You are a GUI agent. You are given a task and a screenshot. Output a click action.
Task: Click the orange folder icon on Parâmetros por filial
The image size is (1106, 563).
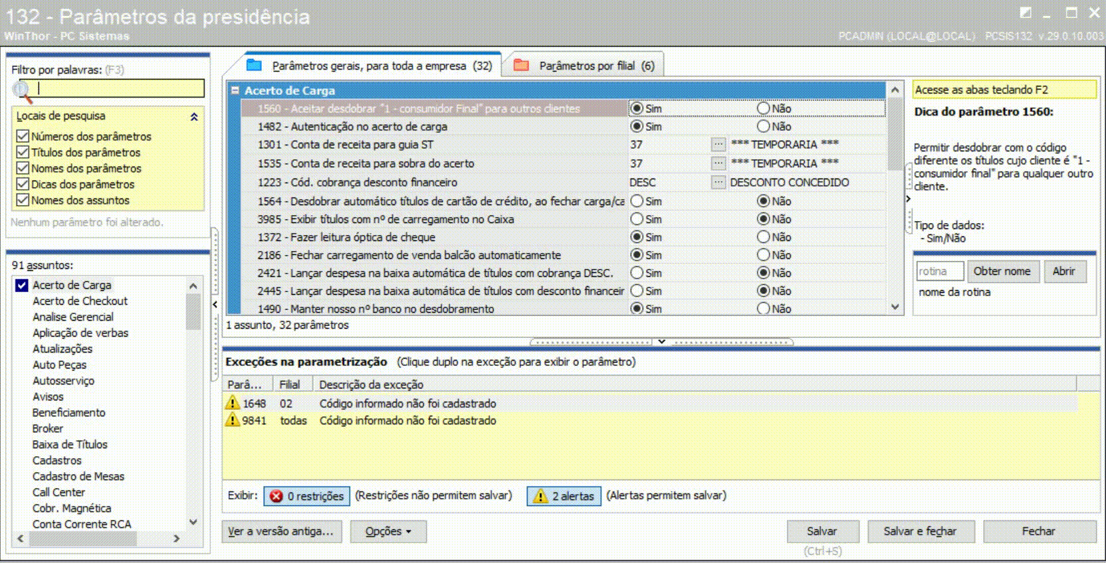[521, 64]
